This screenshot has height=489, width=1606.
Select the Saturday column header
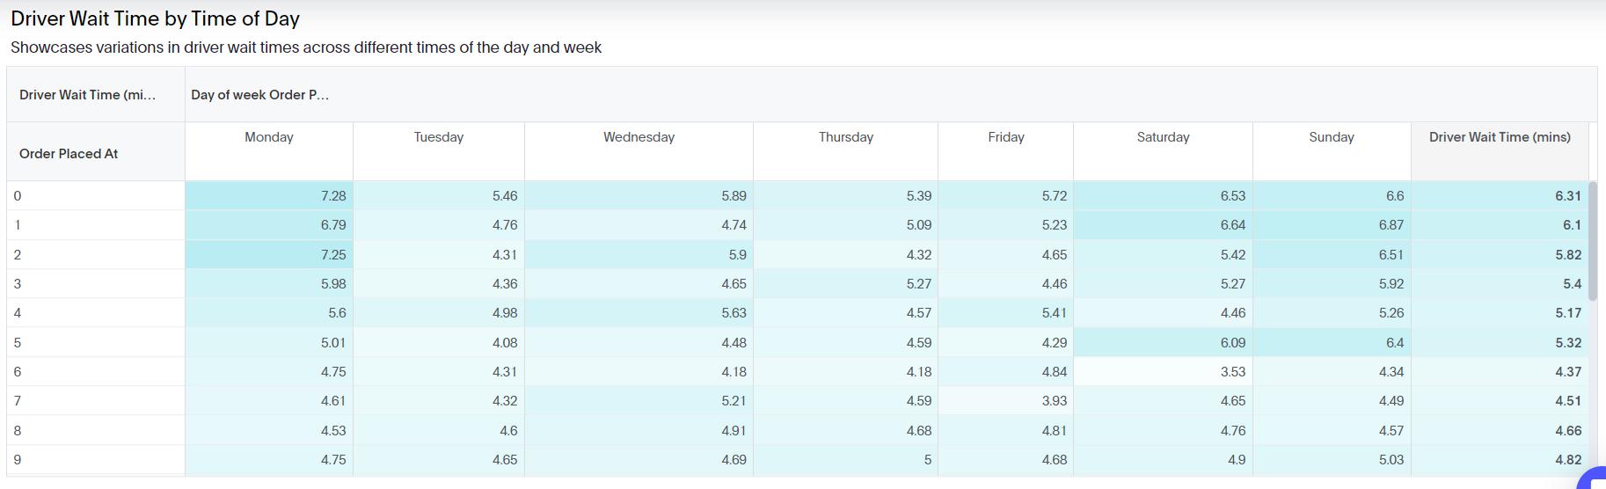coord(1163,137)
